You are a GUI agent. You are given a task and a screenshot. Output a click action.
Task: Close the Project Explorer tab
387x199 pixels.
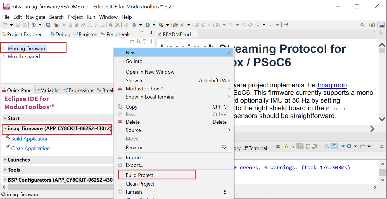pos(45,34)
